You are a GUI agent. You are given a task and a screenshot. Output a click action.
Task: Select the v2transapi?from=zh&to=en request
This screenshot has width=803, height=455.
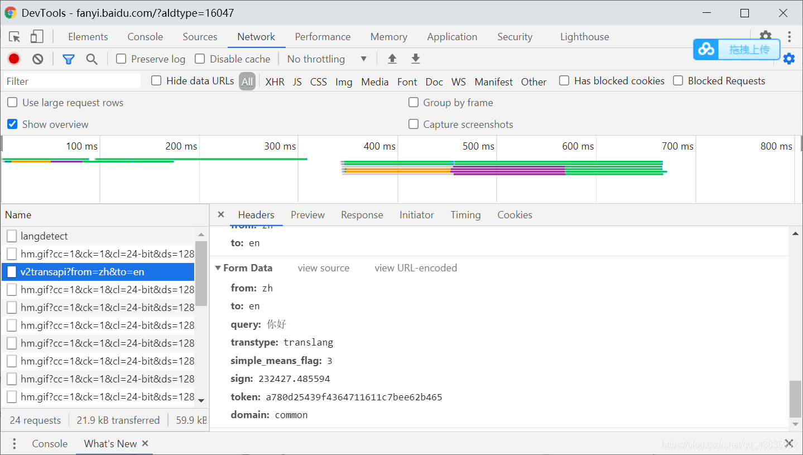click(98, 272)
